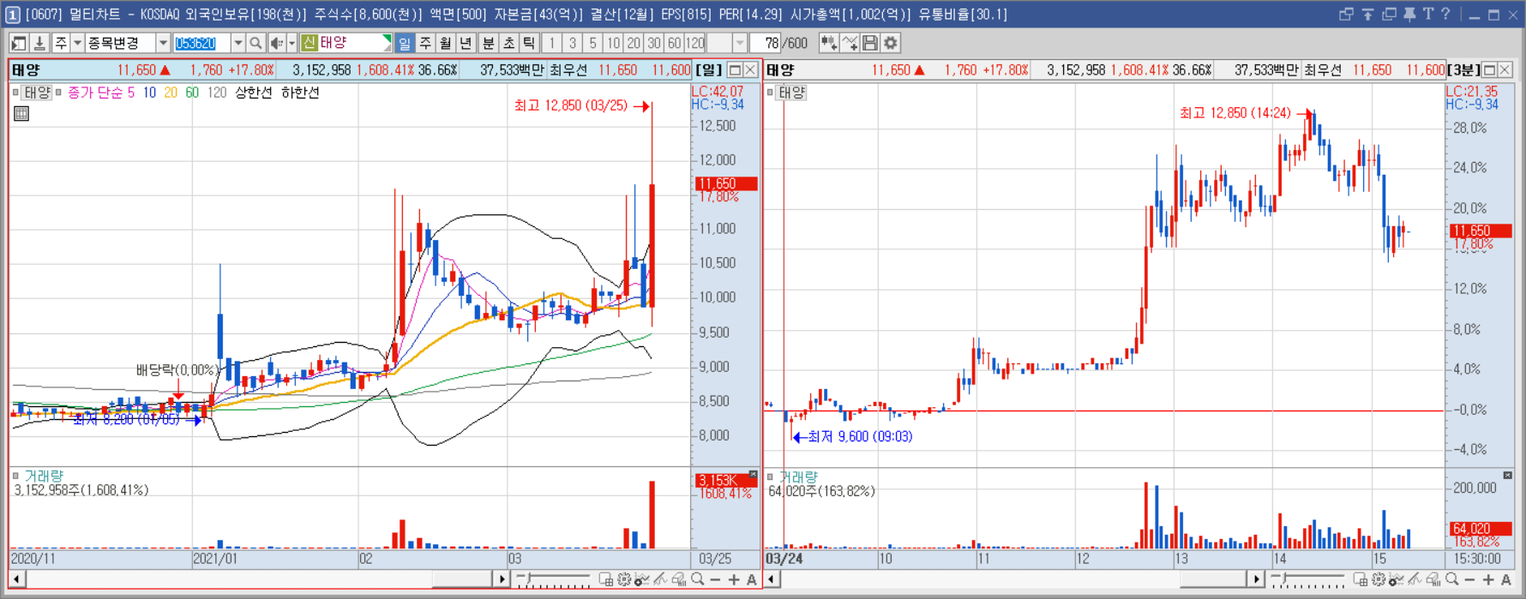Image resolution: width=1526 pixels, height=599 pixels.
Task: Open the dropdown arrow next to speaker icon
Action: [291, 43]
